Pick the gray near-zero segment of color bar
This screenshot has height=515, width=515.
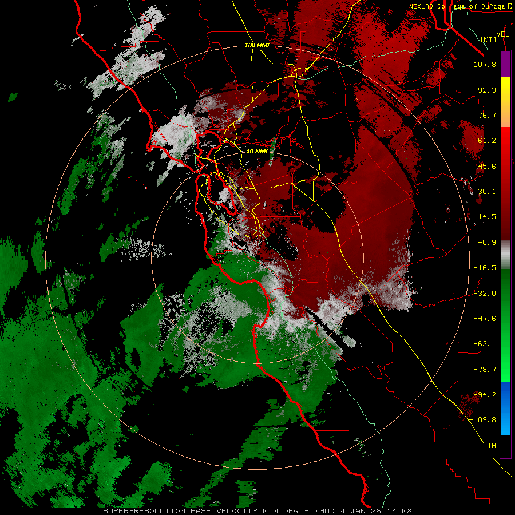click(x=505, y=255)
